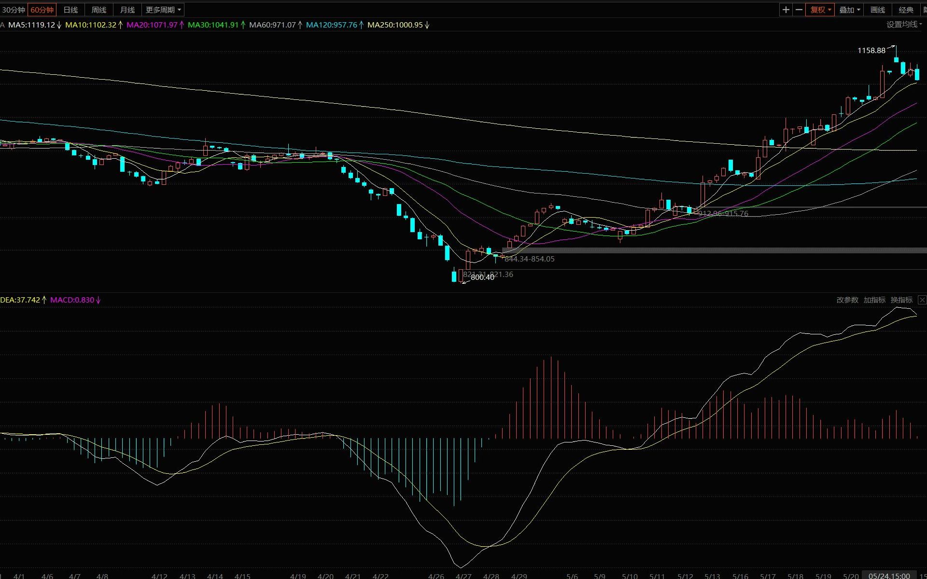Click the 844.34-854.05 gap label
927x579 pixels.
(530, 259)
